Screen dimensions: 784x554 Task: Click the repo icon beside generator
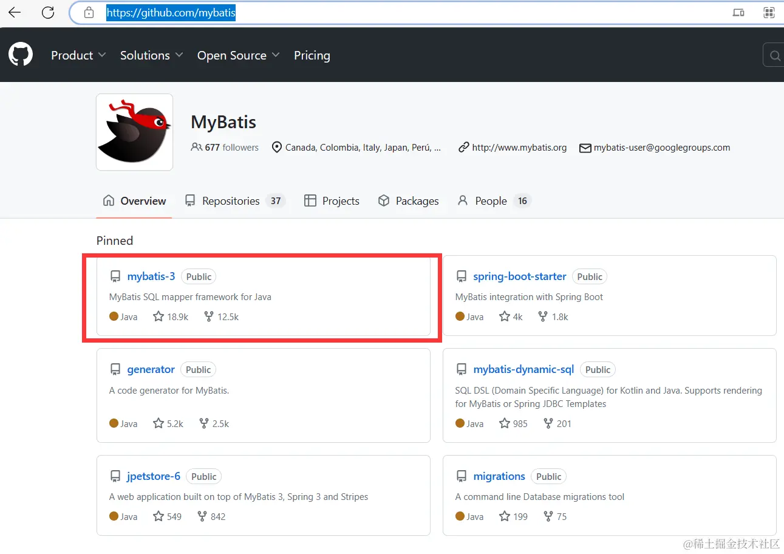[115, 369]
